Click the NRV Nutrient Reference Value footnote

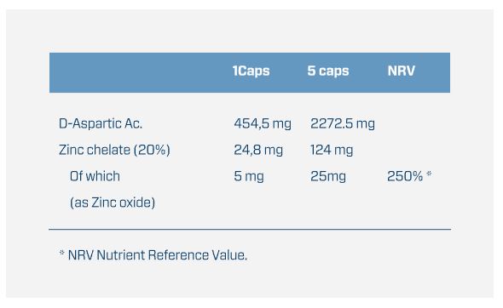coord(158,255)
